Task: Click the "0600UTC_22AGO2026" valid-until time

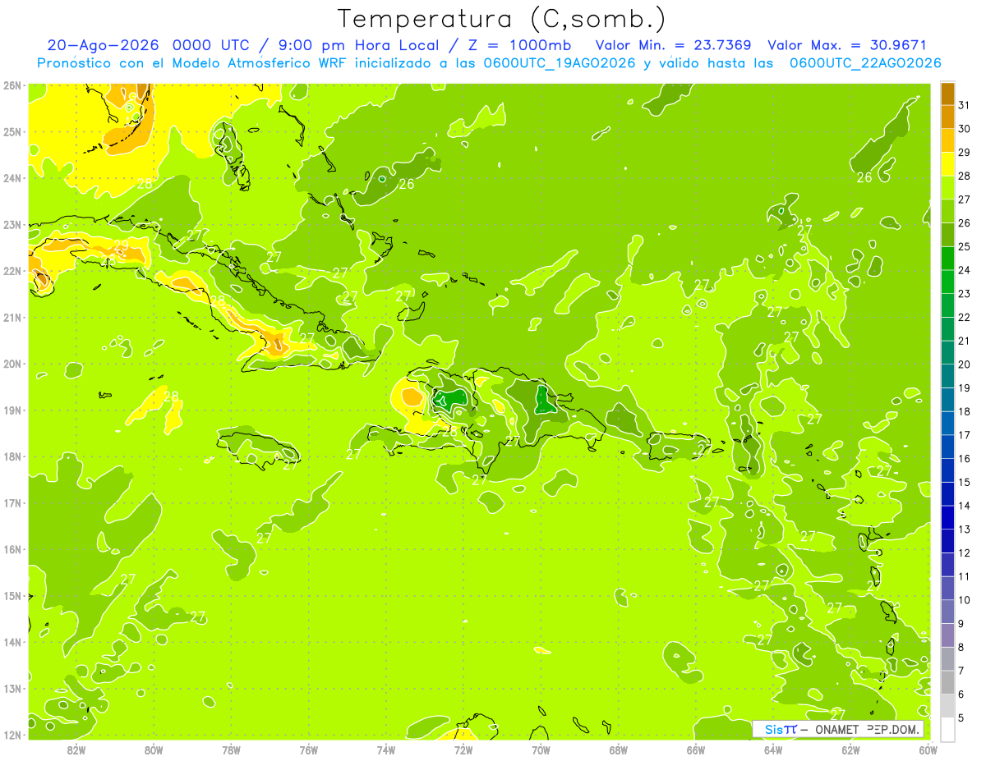Action: pyautogui.click(x=865, y=63)
